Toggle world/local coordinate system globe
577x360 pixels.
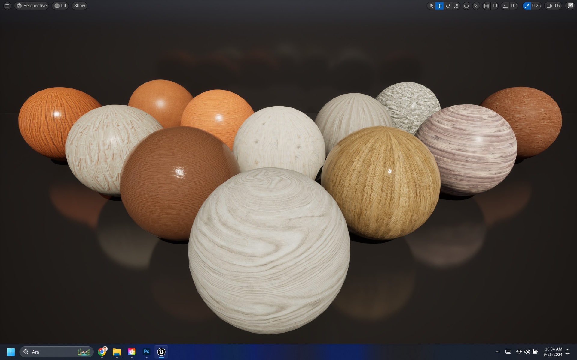coord(466,6)
